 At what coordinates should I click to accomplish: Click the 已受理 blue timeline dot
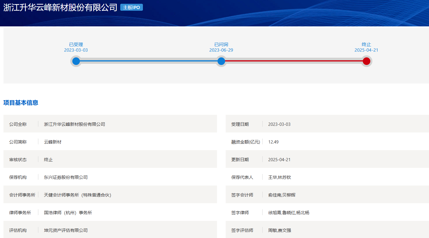pyautogui.click(x=76, y=61)
